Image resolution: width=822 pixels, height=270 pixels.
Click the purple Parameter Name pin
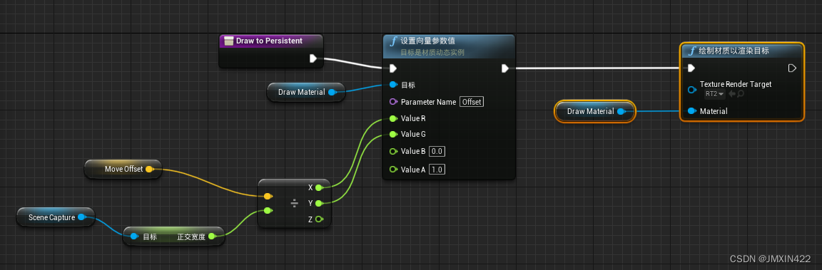393,101
